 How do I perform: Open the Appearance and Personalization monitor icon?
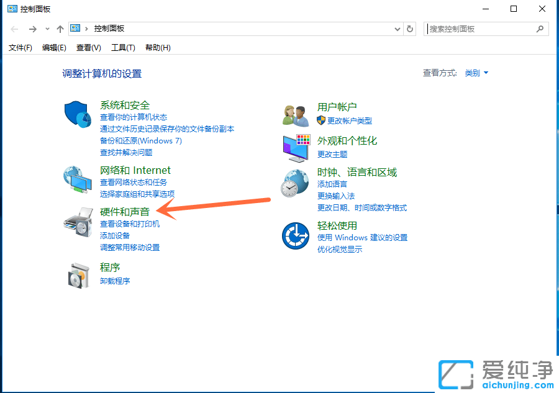tap(296, 148)
